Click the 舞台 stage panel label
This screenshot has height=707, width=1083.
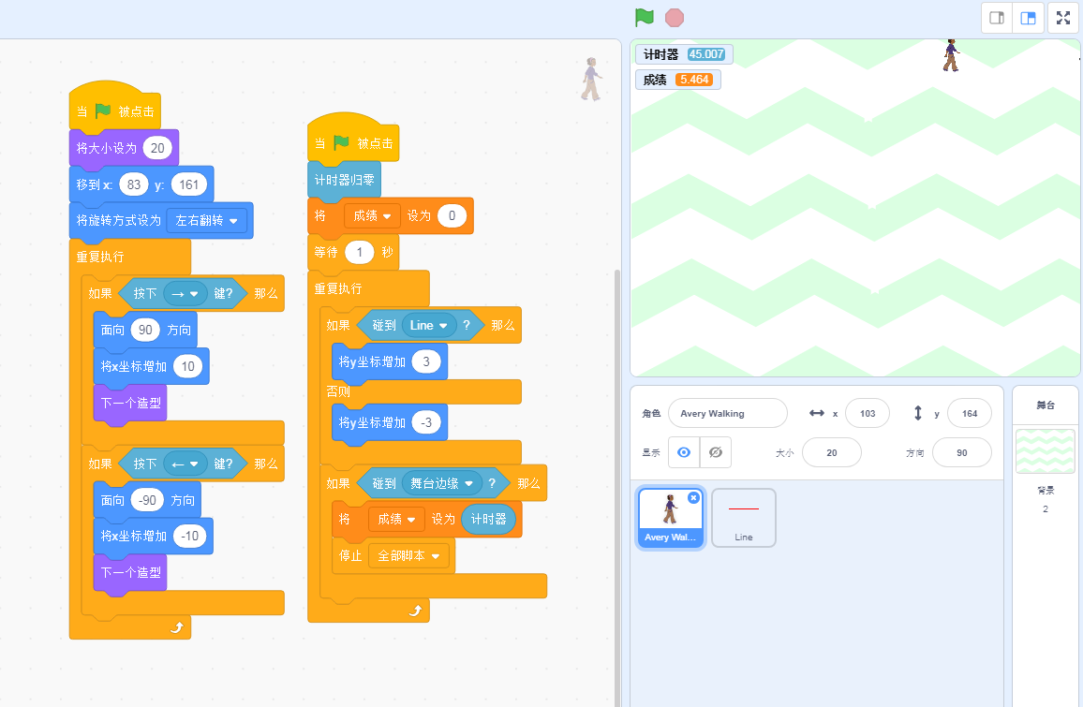[x=1045, y=405]
